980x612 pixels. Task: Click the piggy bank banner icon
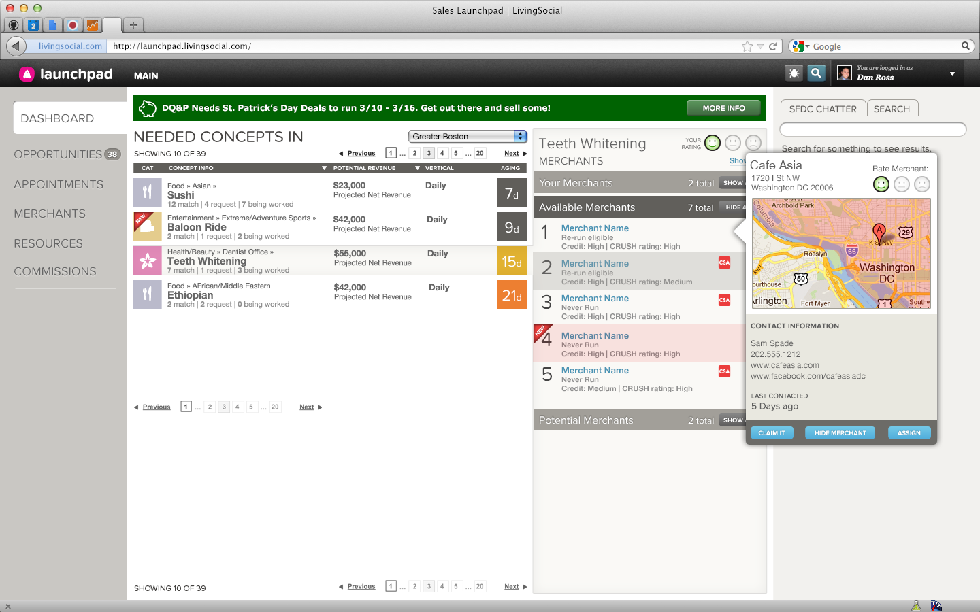148,108
